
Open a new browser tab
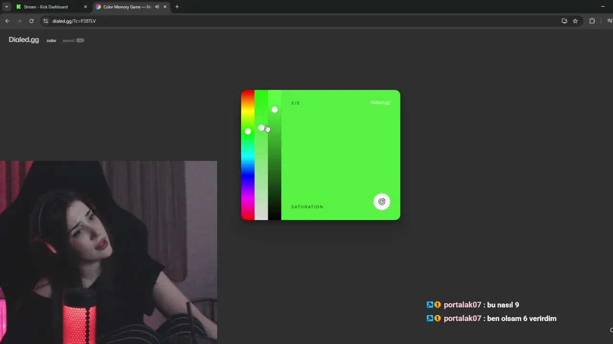pyautogui.click(x=177, y=7)
